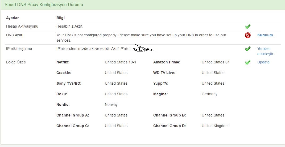Click the green checkmark for Hesap Aktivasyonu
This screenshot has height=147, width=285.
[x=247, y=27]
